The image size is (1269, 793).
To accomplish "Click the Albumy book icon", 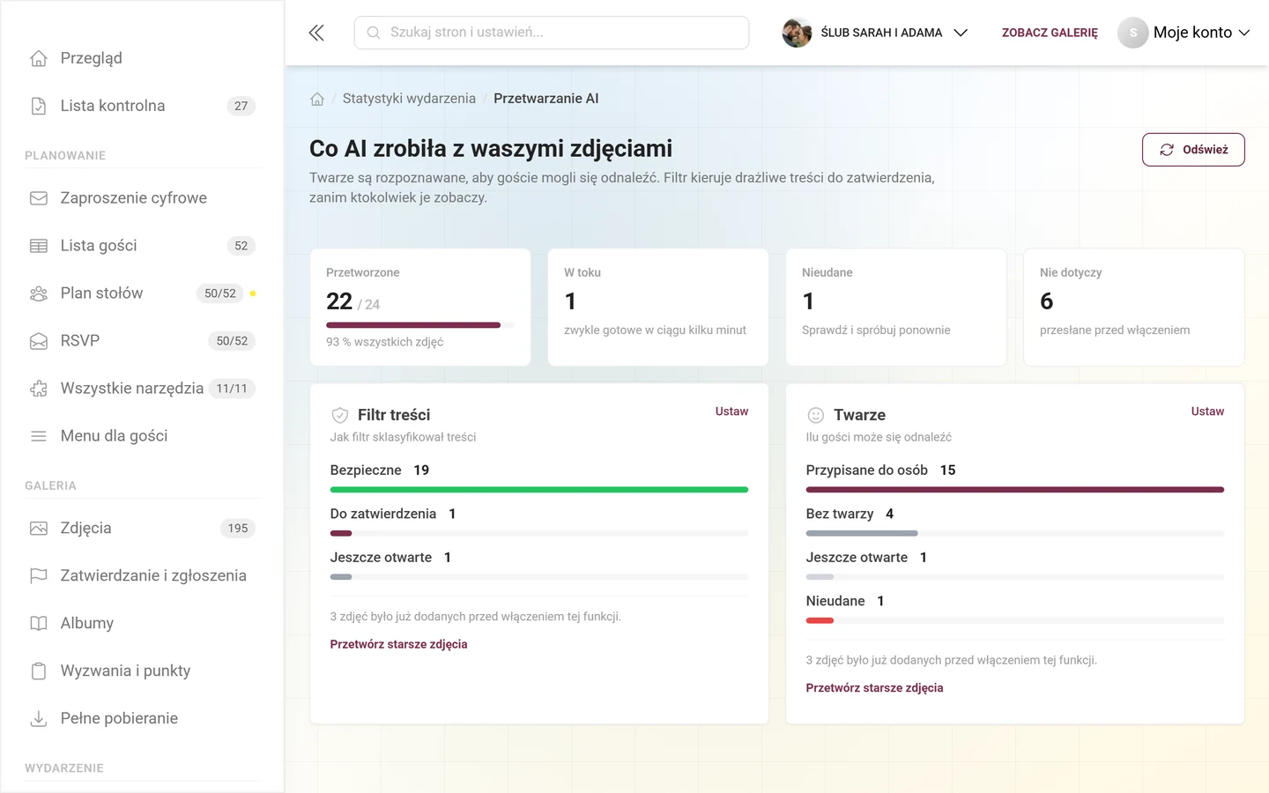I will 39,624.
